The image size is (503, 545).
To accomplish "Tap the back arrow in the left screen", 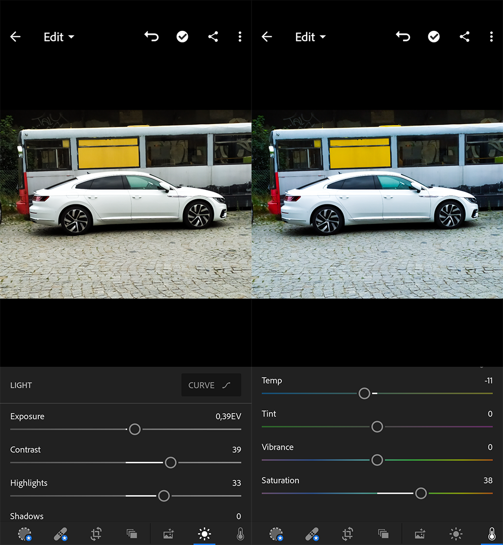I will point(15,37).
